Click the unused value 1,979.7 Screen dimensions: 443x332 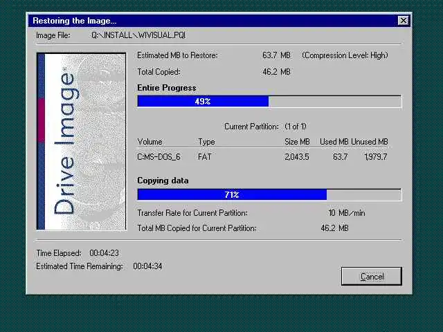point(375,157)
